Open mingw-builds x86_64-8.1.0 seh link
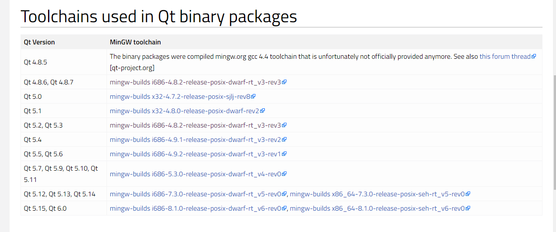The image size is (556, 232). 377,208
